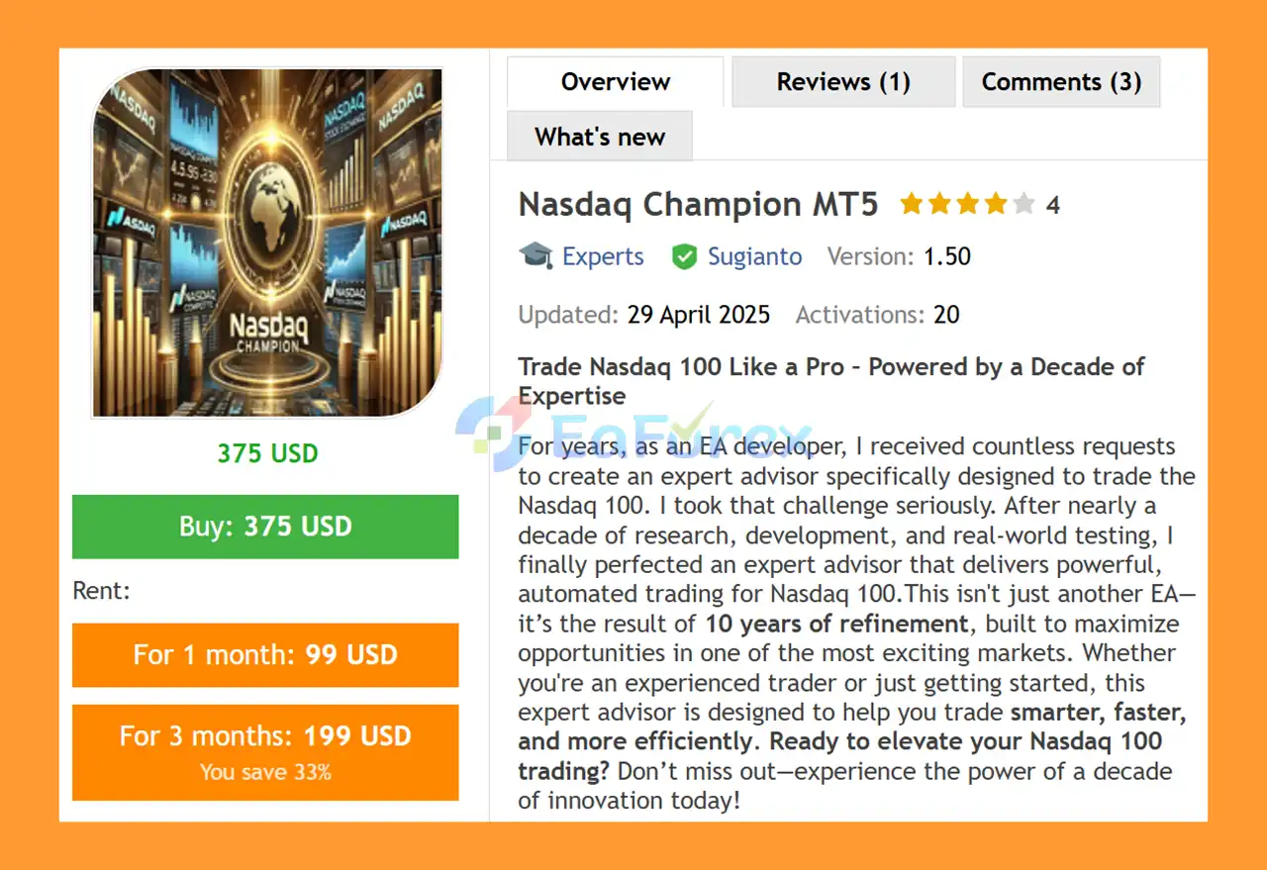Switch to the Overview tab
The image size is (1267, 870).
615,82
